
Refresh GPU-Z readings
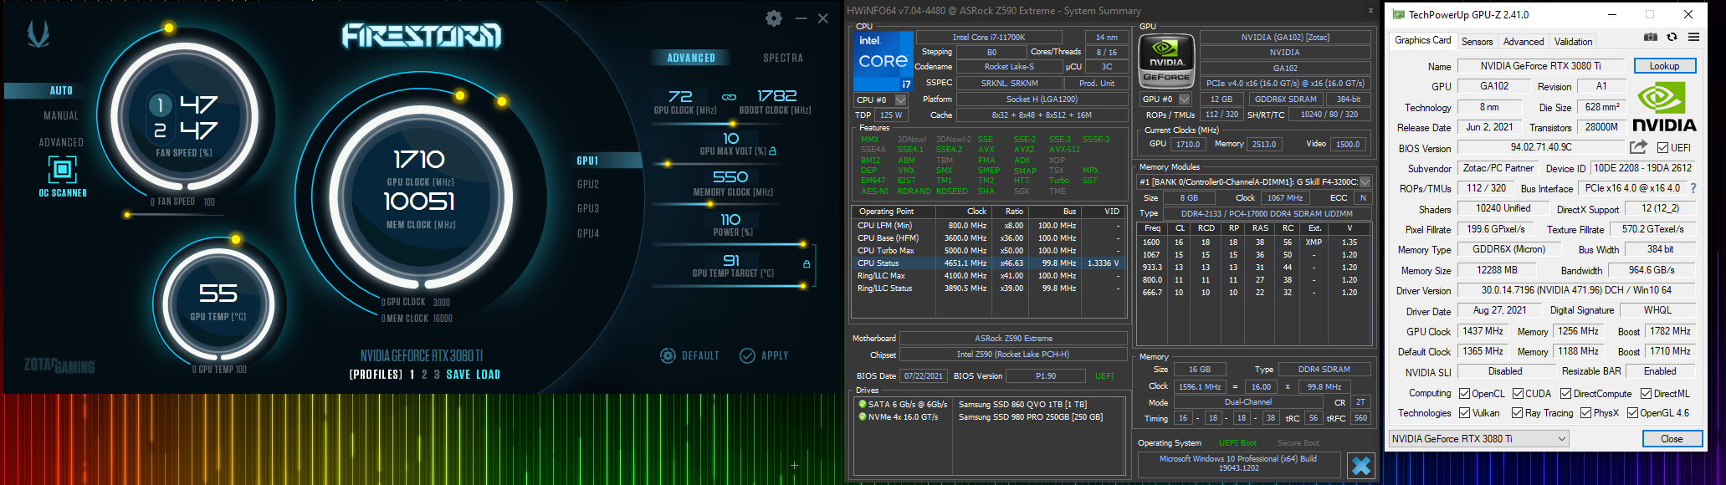click(1672, 37)
